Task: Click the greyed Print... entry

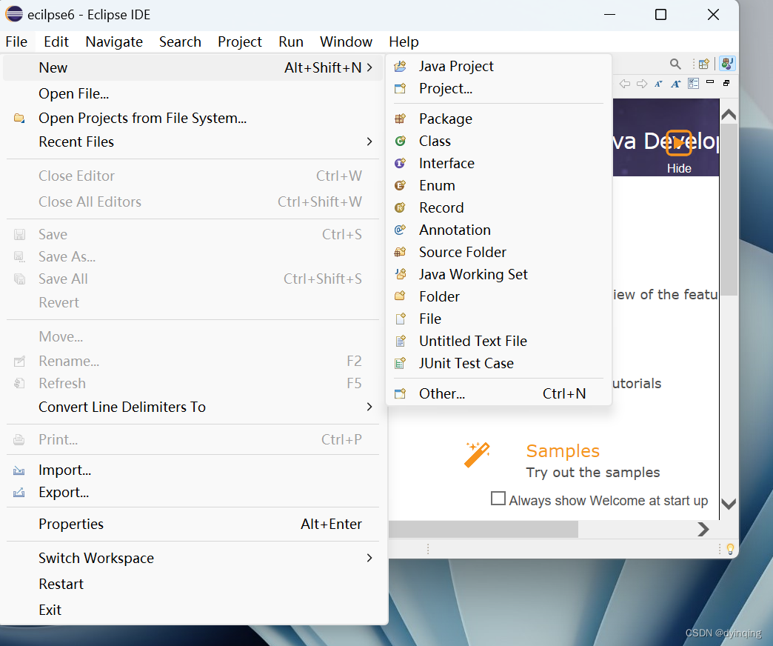Action: [193, 439]
